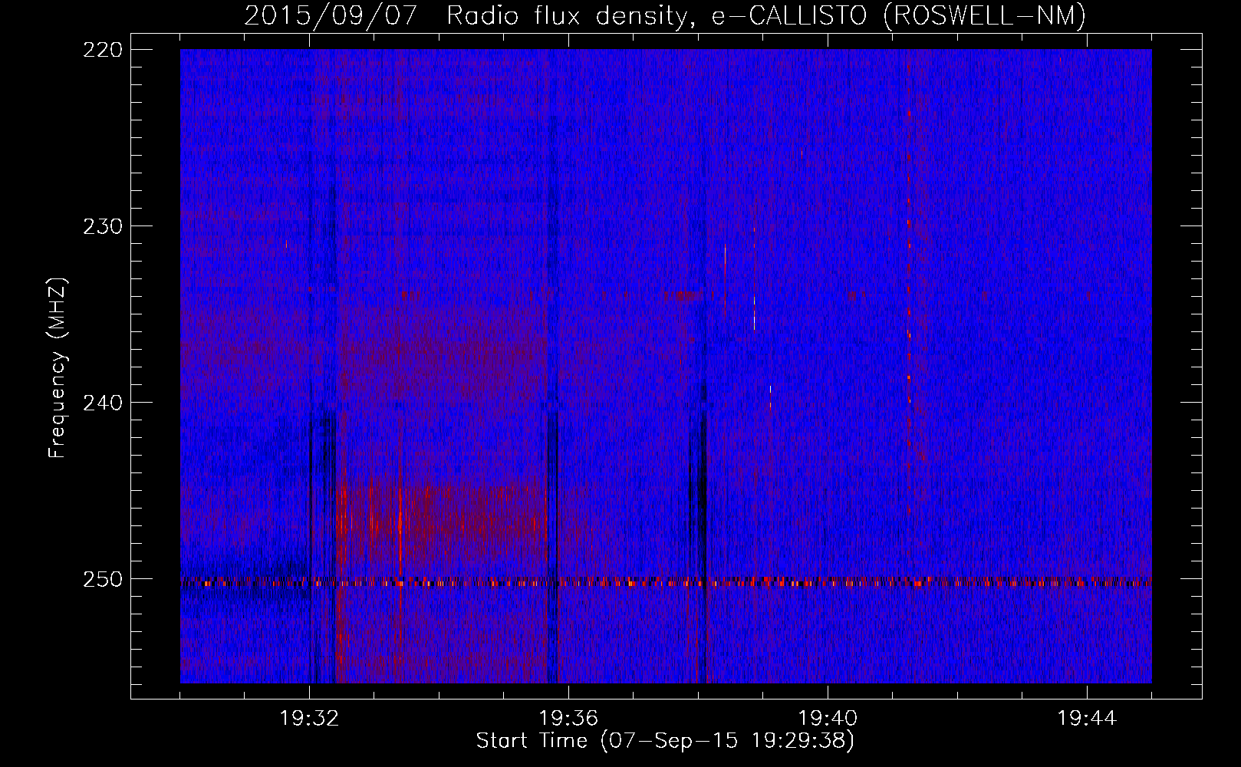Click the 19:36 time tick label
1241x767 pixels.
(568, 719)
